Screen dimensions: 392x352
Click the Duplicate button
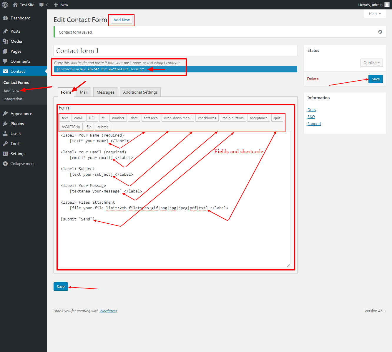tap(371, 63)
